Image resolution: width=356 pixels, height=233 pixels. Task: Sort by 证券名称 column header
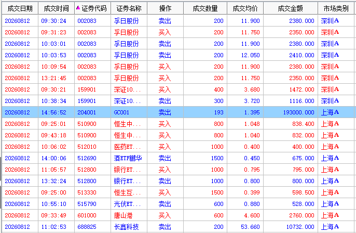click(129, 8)
